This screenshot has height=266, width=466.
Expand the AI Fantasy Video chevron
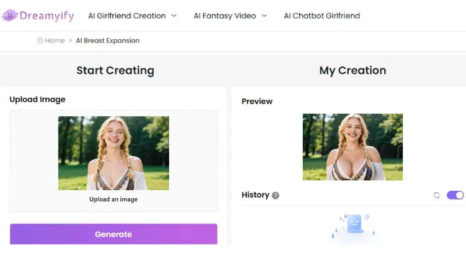coord(264,16)
